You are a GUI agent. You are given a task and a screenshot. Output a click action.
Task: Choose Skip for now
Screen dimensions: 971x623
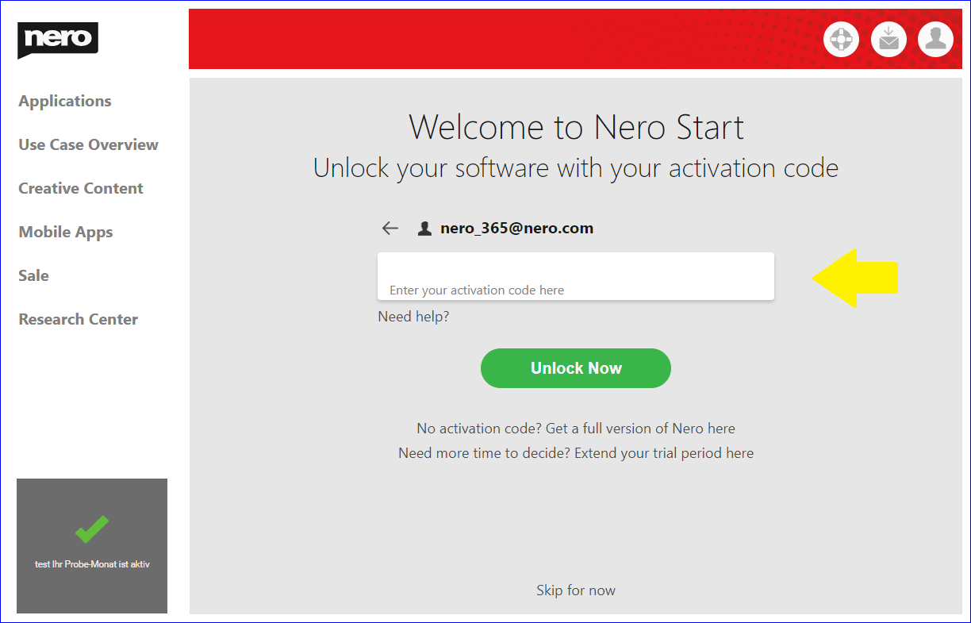point(575,590)
